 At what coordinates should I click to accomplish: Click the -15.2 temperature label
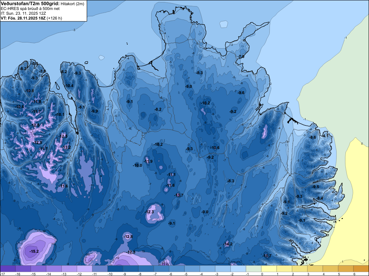point(34,251)
